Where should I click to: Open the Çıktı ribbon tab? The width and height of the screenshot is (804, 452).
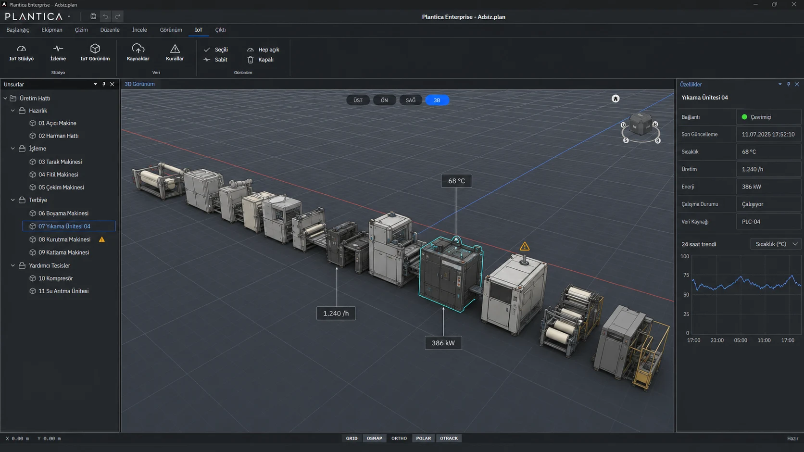click(221, 30)
